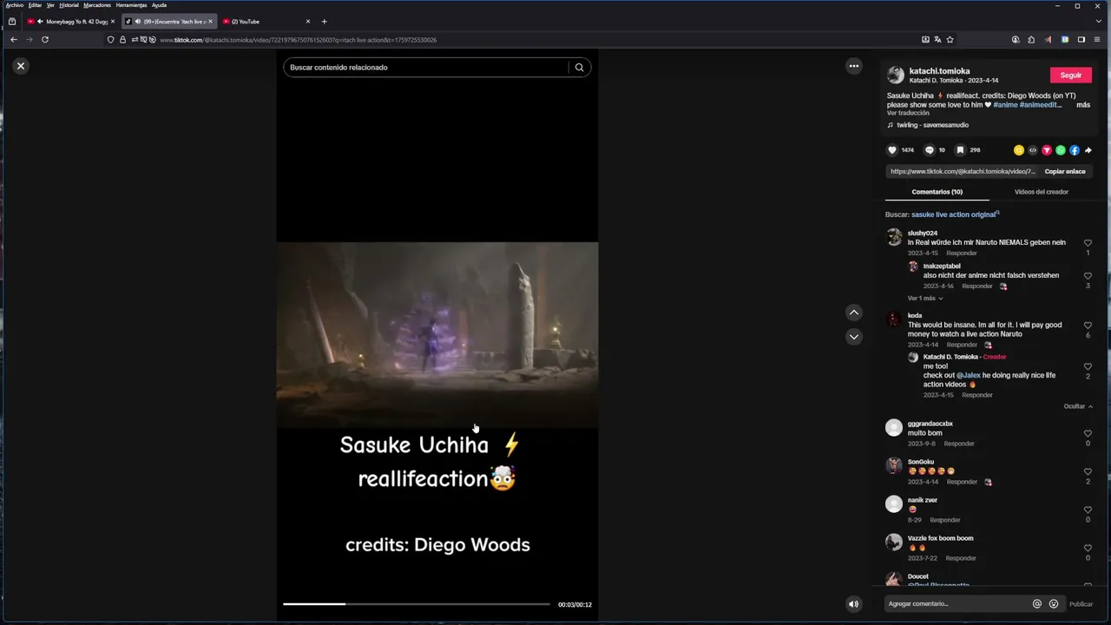Open katachi.tomioka avatar thumbnail
The height and width of the screenshot is (625, 1111).
pyautogui.click(x=896, y=76)
